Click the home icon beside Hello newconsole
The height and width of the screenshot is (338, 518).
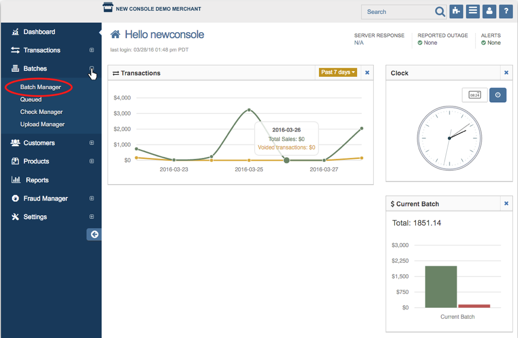(x=116, y=34)
